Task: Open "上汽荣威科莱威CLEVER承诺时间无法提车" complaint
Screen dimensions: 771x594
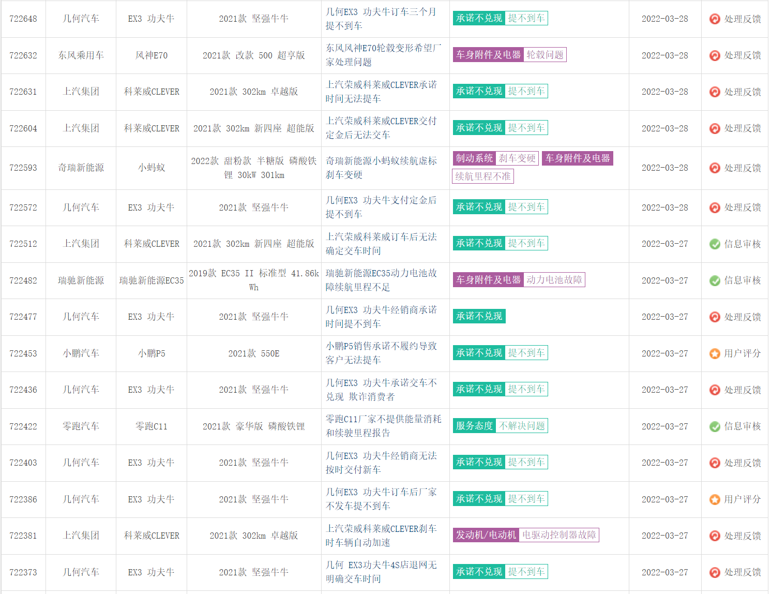Action: [381, 92]
